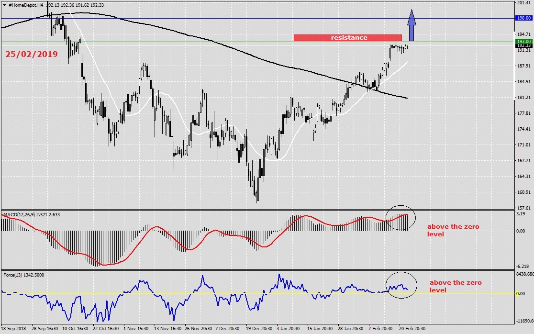The image size is (534, 334).
Task: Click MACD's 'above the zero level' note
Action: (453, 230)
